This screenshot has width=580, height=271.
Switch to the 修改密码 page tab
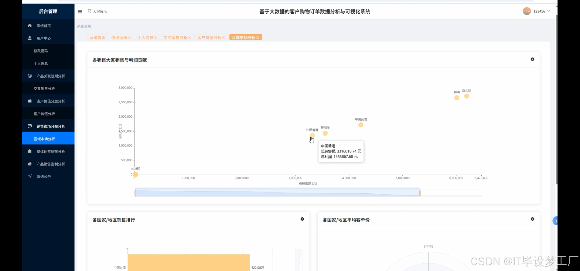click(x=119, y=38)
